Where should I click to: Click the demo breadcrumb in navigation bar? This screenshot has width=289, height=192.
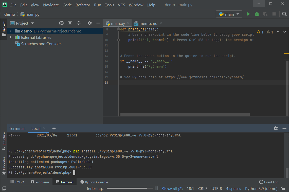[10, 14]
